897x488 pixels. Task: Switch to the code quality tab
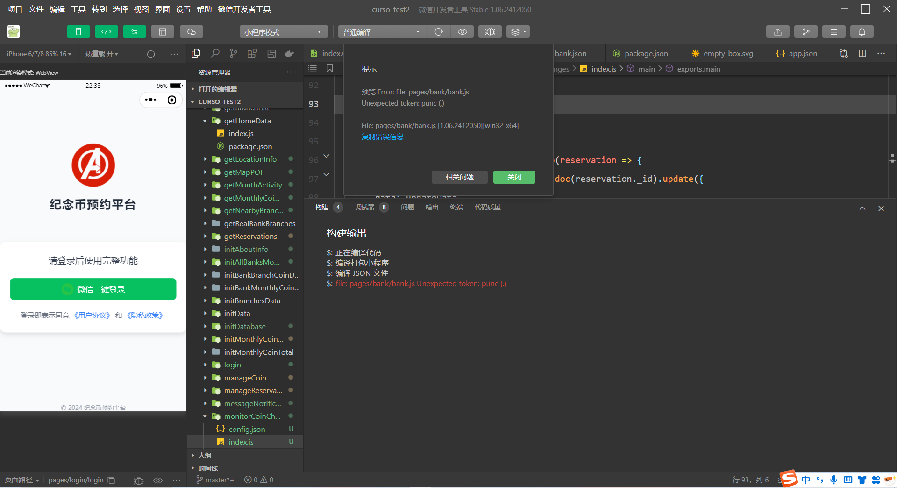(487, 207)
